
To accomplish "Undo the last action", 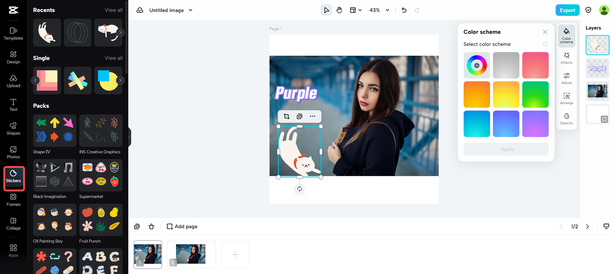I will pos(404,10).
